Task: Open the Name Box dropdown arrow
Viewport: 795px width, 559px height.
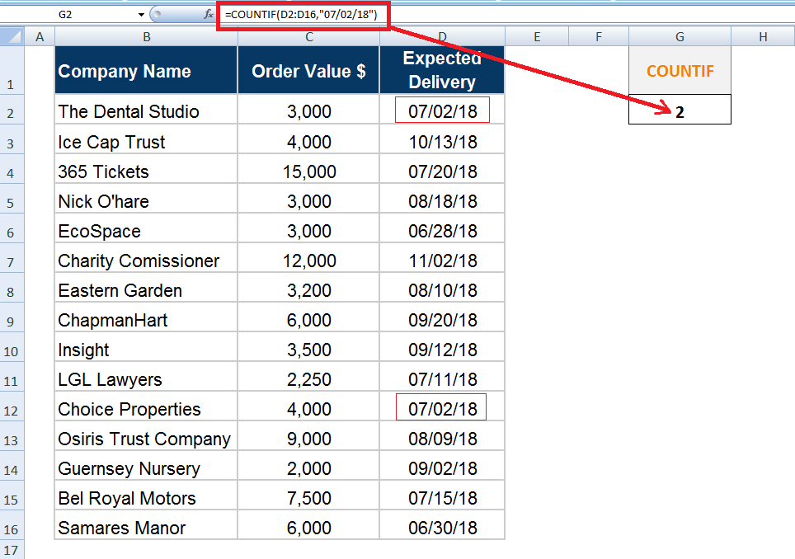Action: pyautogui.click(x=142, y=15)
